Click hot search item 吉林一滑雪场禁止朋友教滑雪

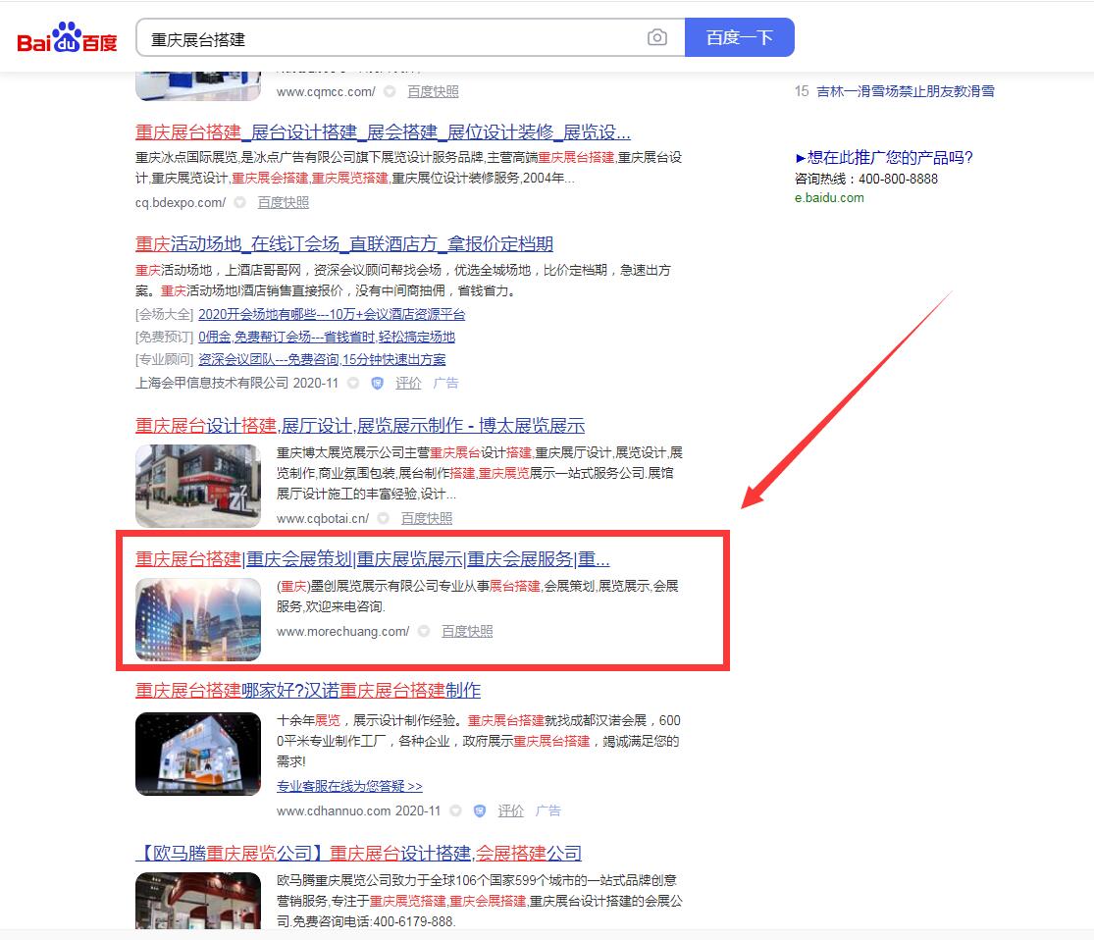click(x=905, y=92)
